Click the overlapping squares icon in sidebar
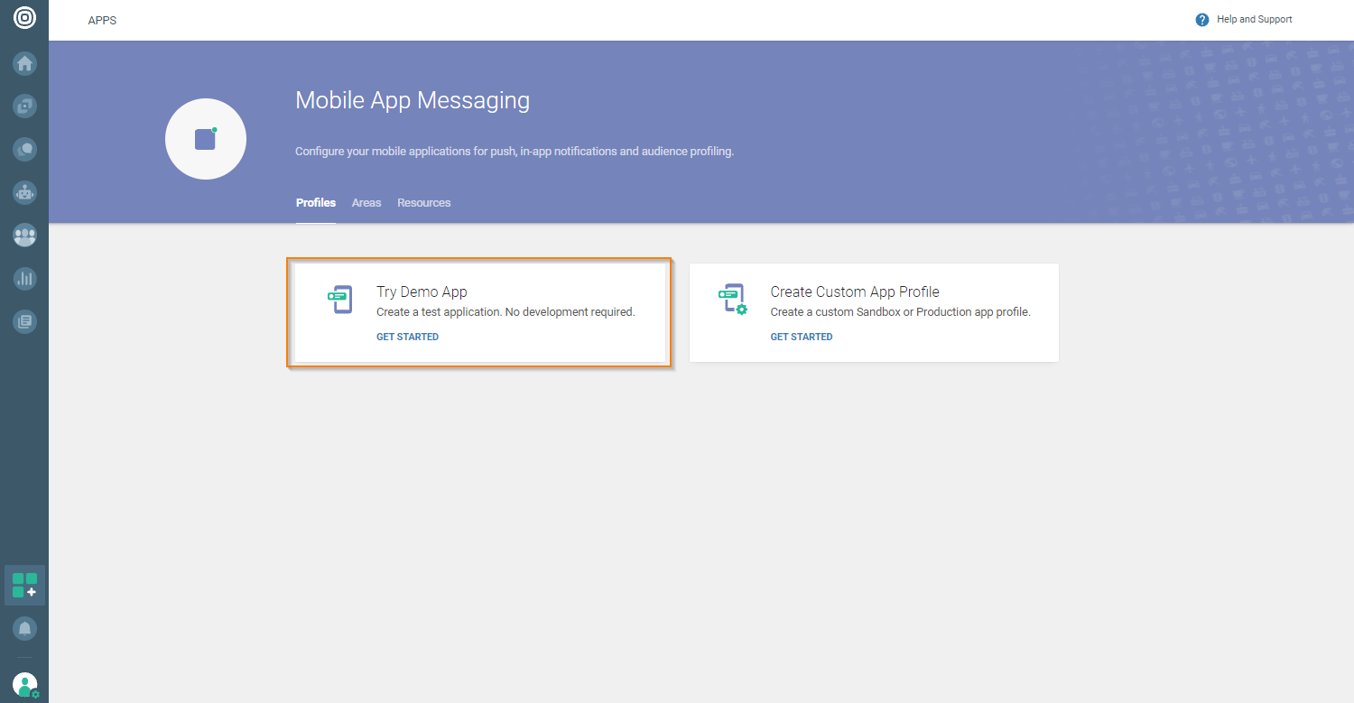 [x=24, y=106]
